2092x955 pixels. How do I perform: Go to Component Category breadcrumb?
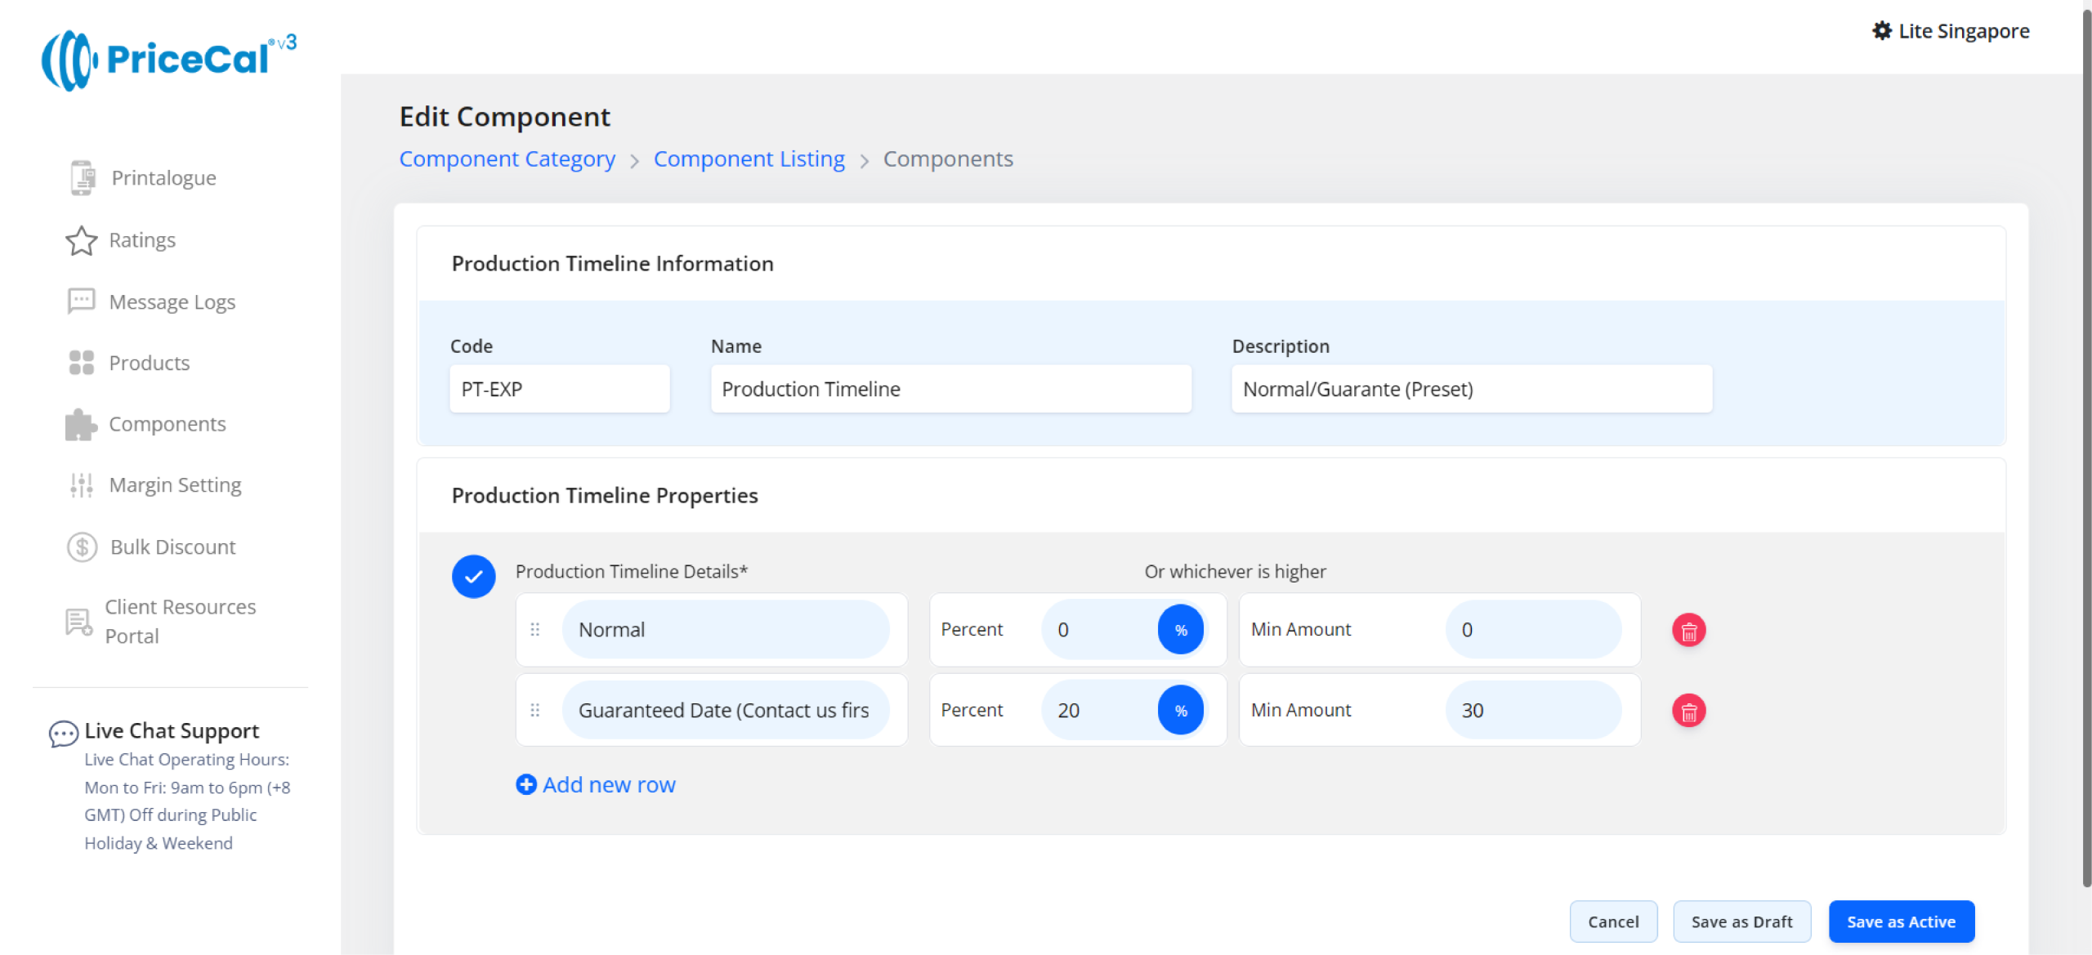point(507,158)
